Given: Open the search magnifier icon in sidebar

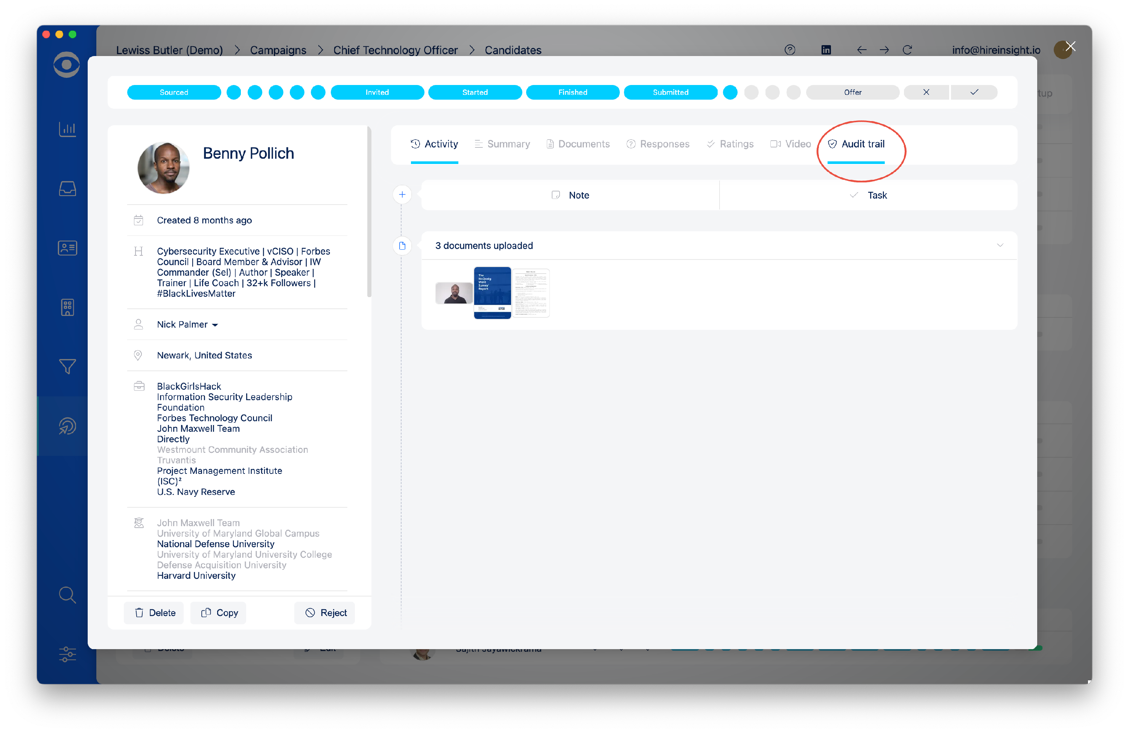Looking at the screenshot, I should coord(67,595).
